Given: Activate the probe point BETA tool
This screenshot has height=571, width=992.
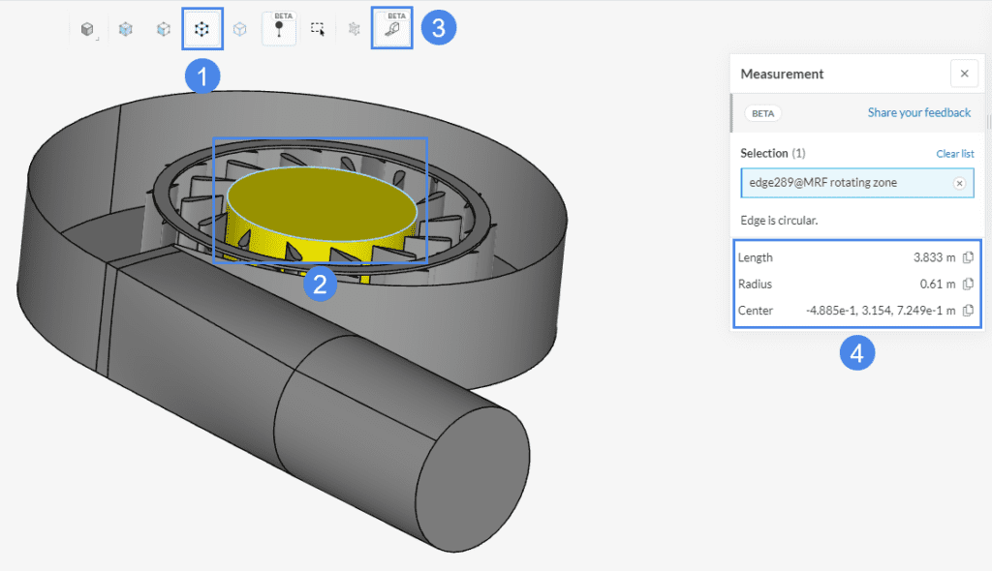Looking at the screenshot, I should click(279, 28).
